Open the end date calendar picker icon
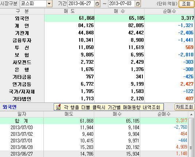 click(x=138, y=4)
